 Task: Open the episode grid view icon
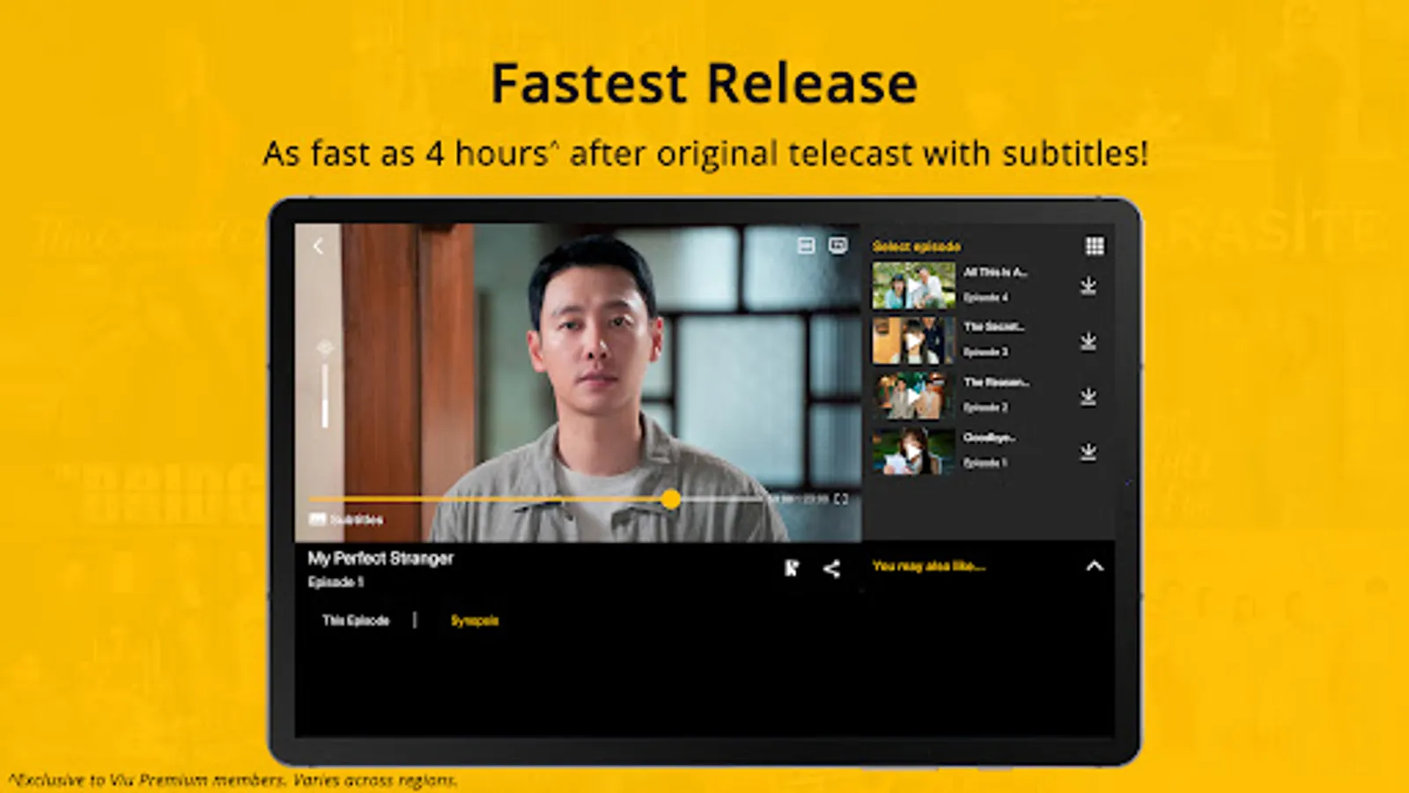[x=1095, y=246]
